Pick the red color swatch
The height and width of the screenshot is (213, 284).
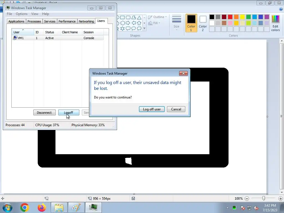pos(230,17)
